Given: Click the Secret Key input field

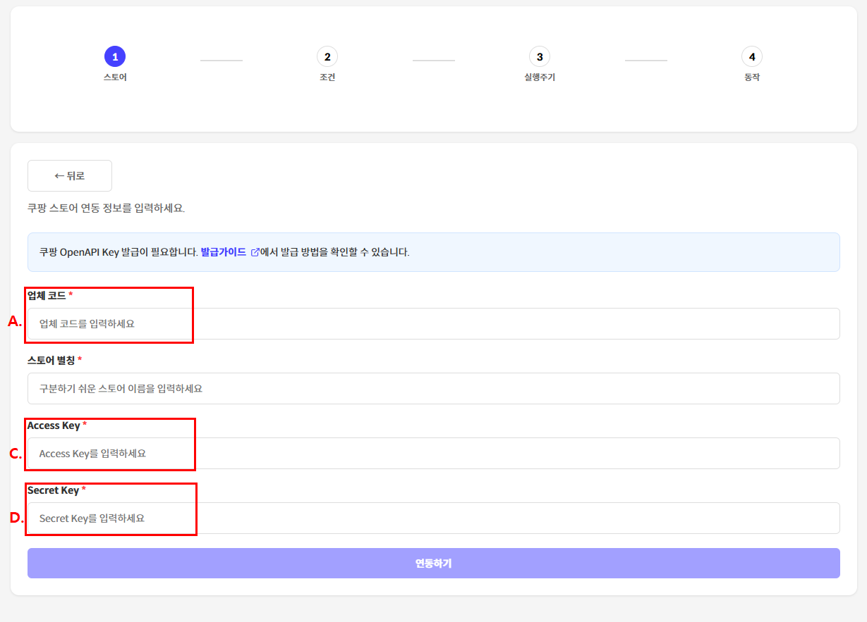Looking at the screenshot, I should pyautogui.click(x=433, y=518).
